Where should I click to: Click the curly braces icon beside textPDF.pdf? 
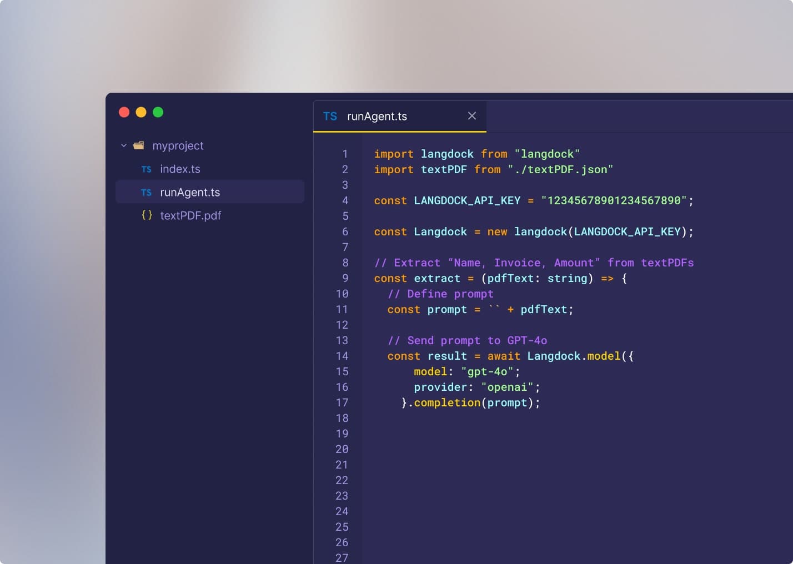[147, 215]
